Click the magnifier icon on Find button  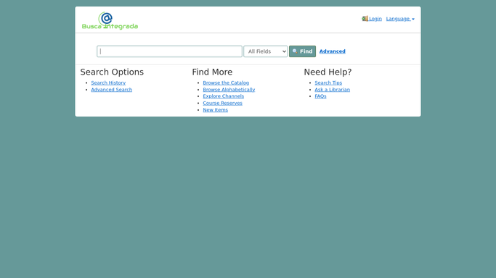click(x=295, y=51)
